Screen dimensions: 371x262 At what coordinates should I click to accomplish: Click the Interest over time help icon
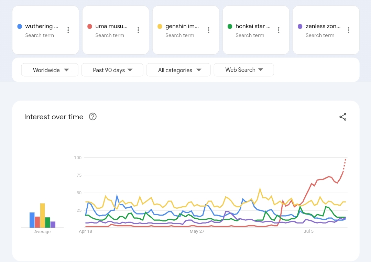(93, 117)
